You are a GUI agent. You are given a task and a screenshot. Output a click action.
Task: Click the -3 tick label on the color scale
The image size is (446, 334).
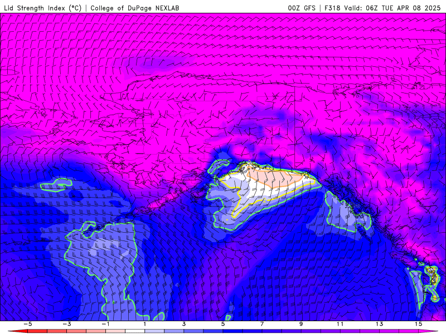[67, 324]
